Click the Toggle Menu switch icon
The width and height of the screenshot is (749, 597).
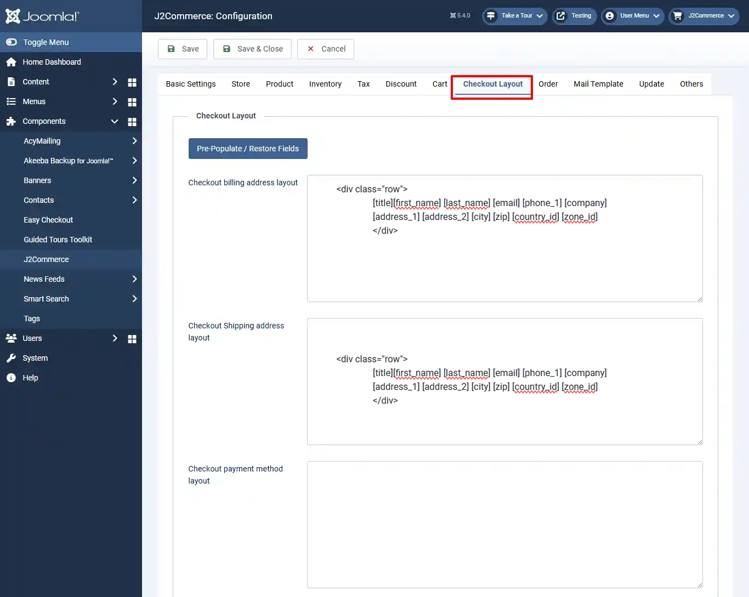pyautogui.click(x=11, y=42)
